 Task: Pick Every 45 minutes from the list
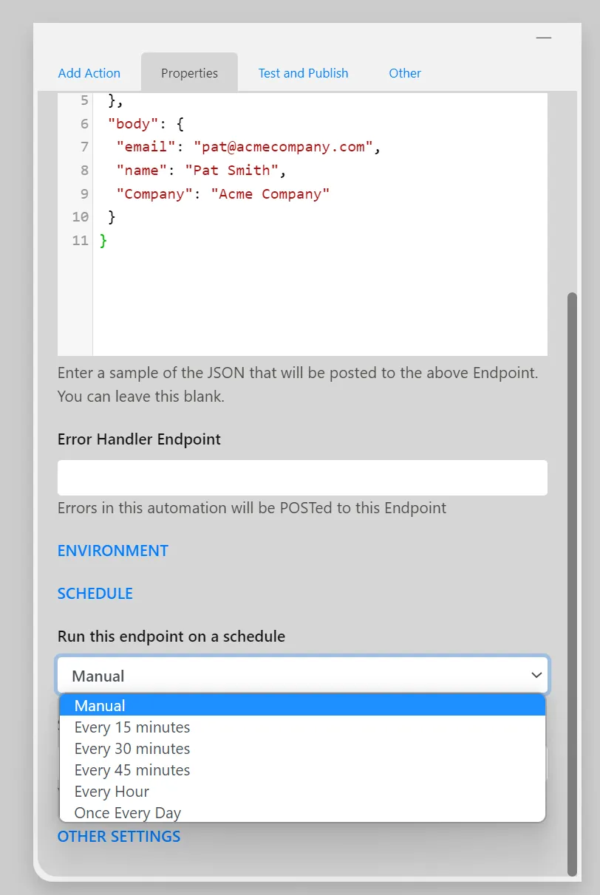[x=302, y=770]
